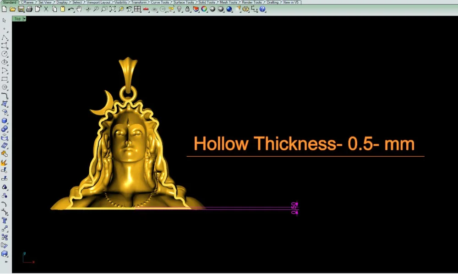Open a file with the folder icon
The image size is (458, 274).
[x=12, y=9]
